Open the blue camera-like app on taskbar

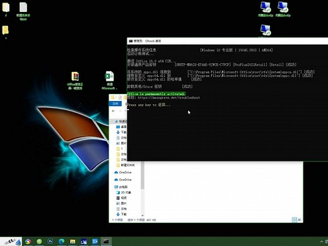tap(95, 242)
